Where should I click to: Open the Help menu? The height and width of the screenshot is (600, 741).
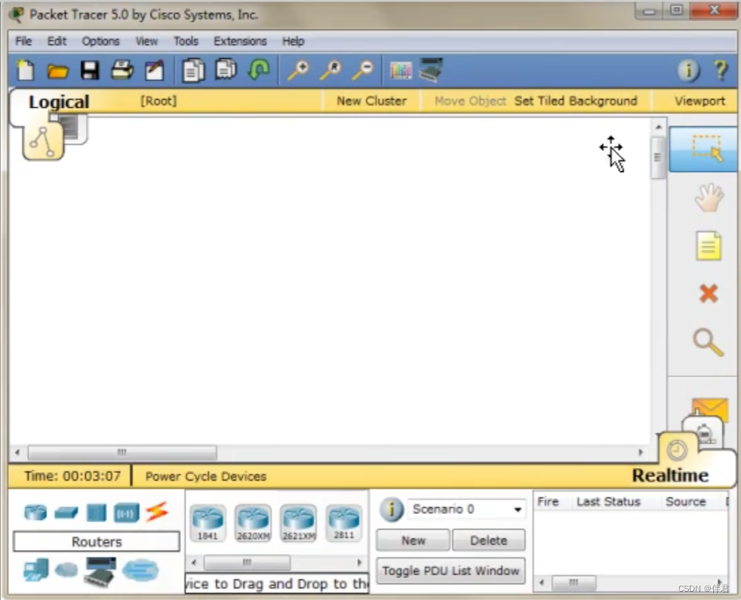pos(293,42)
